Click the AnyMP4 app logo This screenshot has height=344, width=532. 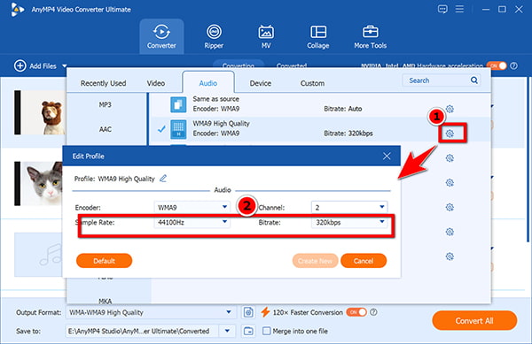coord(17,10)
